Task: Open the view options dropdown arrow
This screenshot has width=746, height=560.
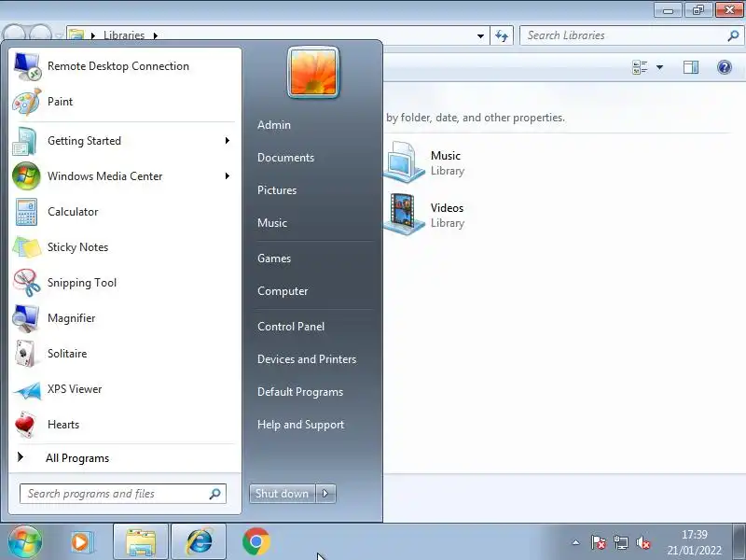Action: 659,67
